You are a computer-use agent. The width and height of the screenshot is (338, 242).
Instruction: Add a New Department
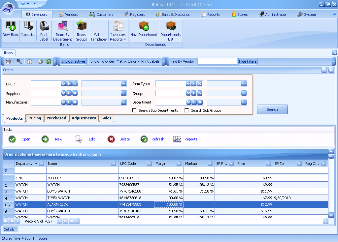tap(144, 30)
